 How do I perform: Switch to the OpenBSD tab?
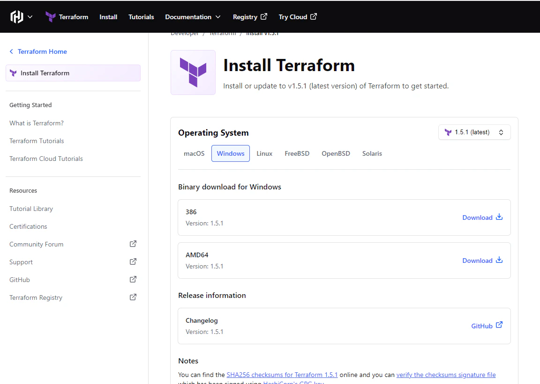(336, 154)
